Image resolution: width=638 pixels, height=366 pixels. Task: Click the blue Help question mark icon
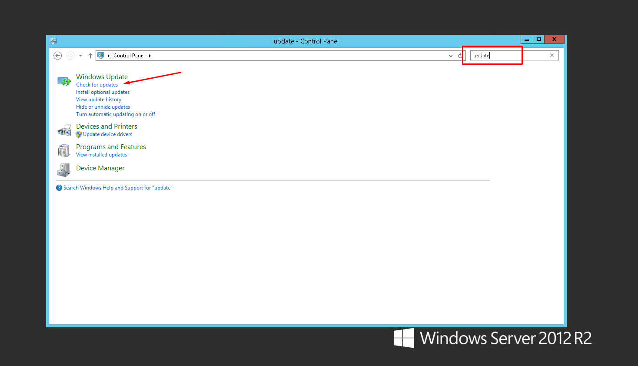(x=59, y=188)
